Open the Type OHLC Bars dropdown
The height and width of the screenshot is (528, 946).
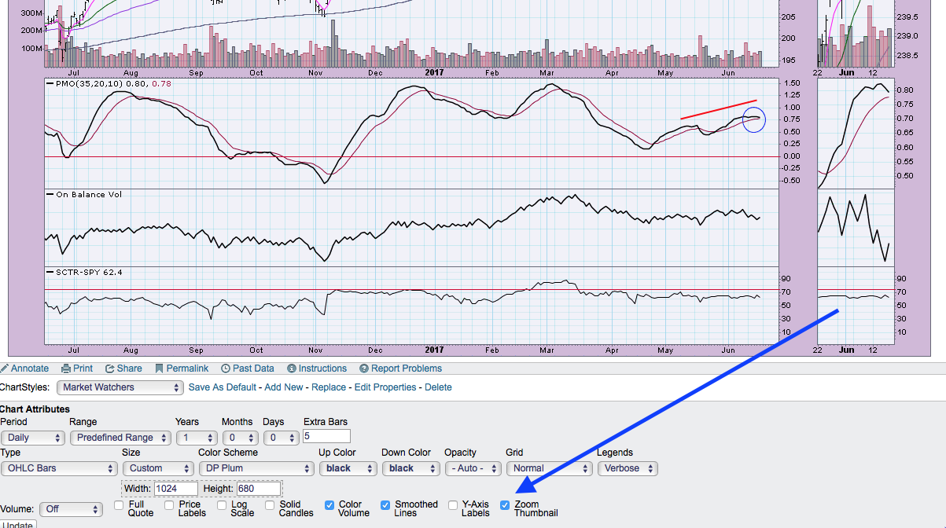point(59,468)
